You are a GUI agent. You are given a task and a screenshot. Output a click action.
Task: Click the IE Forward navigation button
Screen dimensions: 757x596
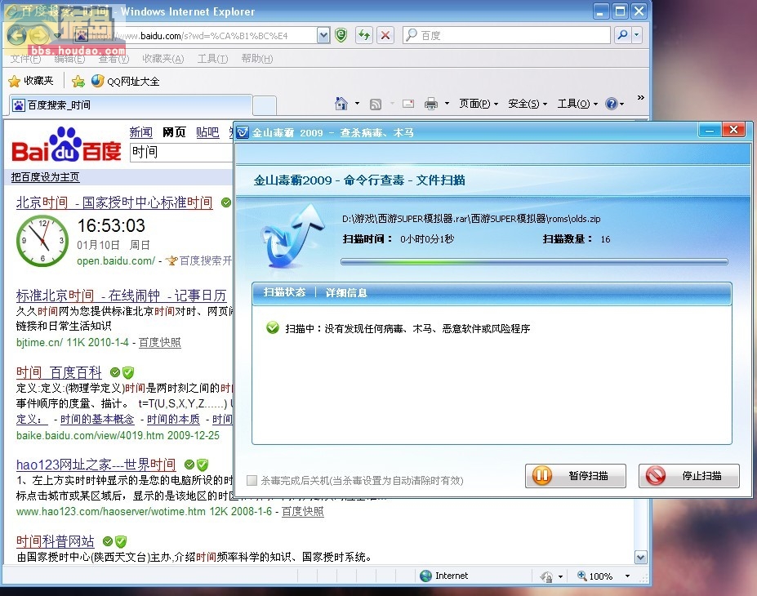[39, 35]
